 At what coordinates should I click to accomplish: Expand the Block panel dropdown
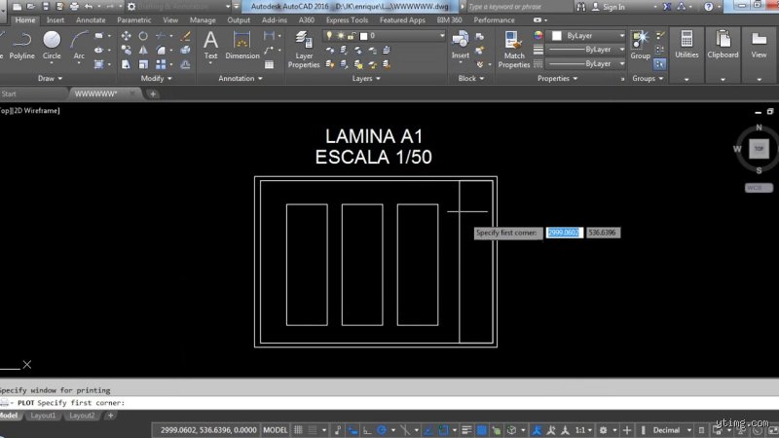tap(470, 79)
